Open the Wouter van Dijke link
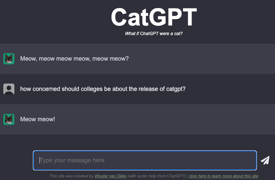This screenshot has width=275, height=180. 110,176
